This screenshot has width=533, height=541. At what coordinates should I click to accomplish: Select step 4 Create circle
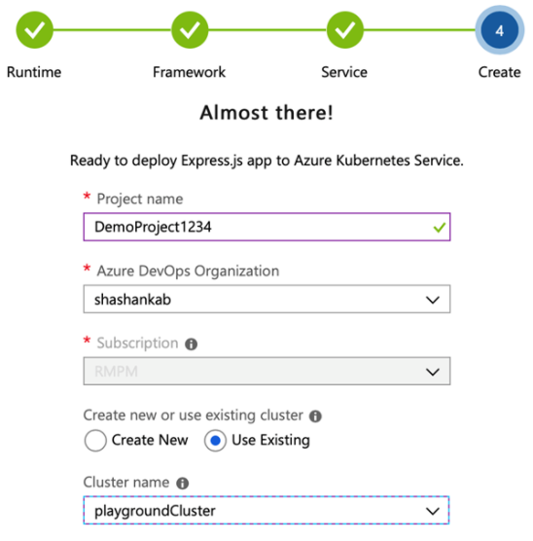[x=500, y=30]
